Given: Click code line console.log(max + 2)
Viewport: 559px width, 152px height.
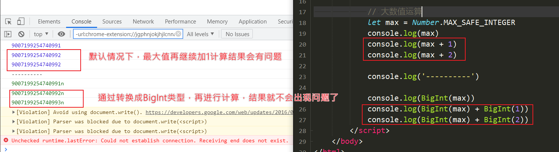Looking at the screenshot, I should click(x=412, y=55).
